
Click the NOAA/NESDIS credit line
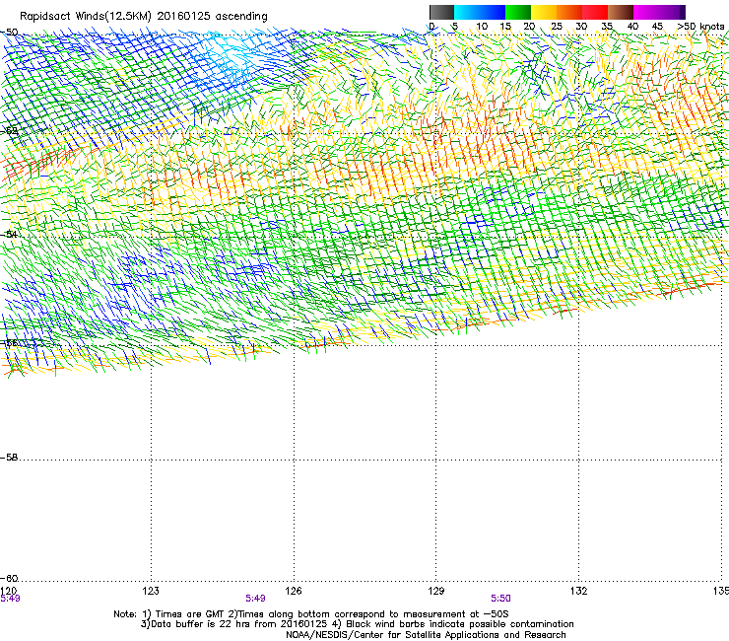426,635
